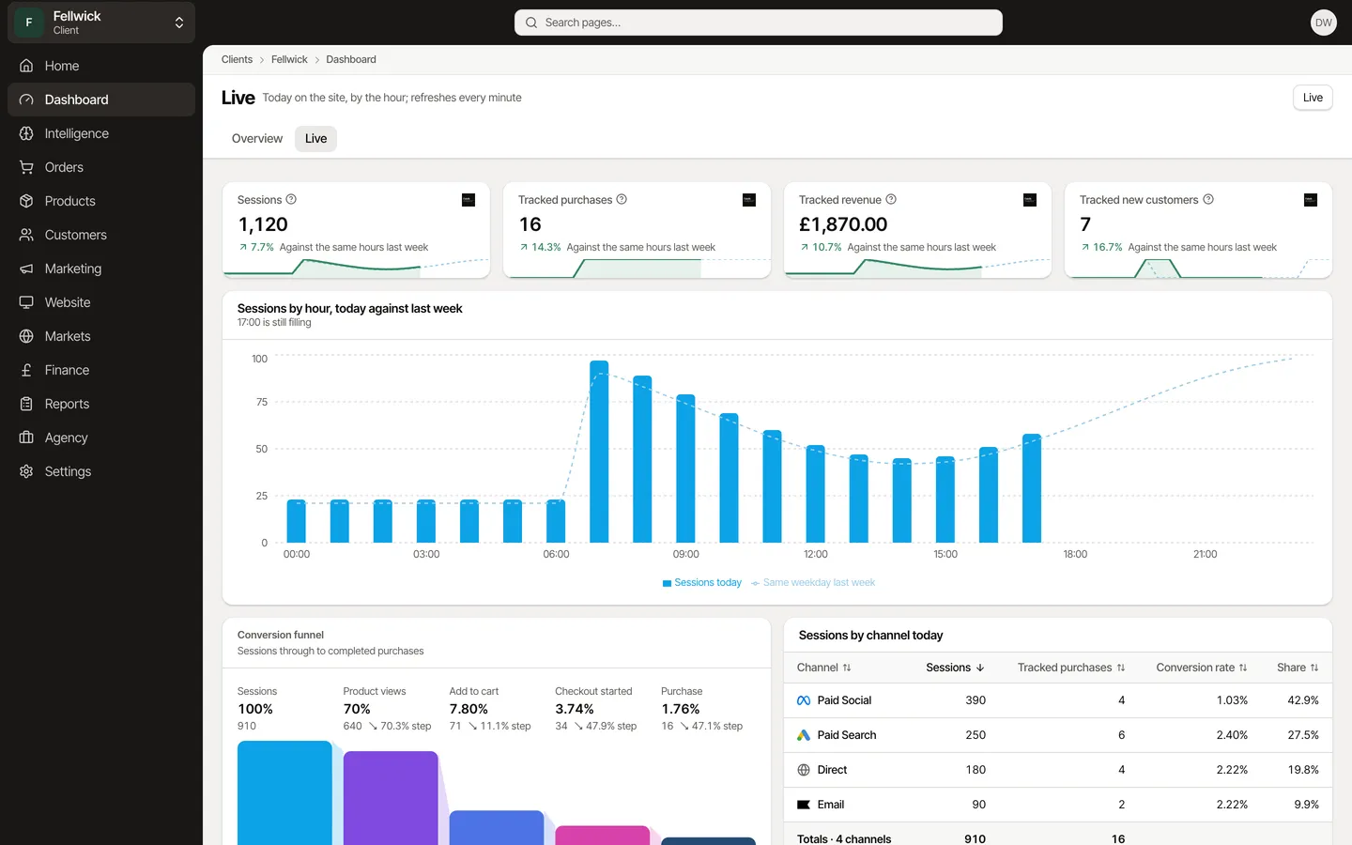Open the Dashboard sidebar item
Image resolution: width=1352 pixels, height=845 pixels.
click(101, 100)
